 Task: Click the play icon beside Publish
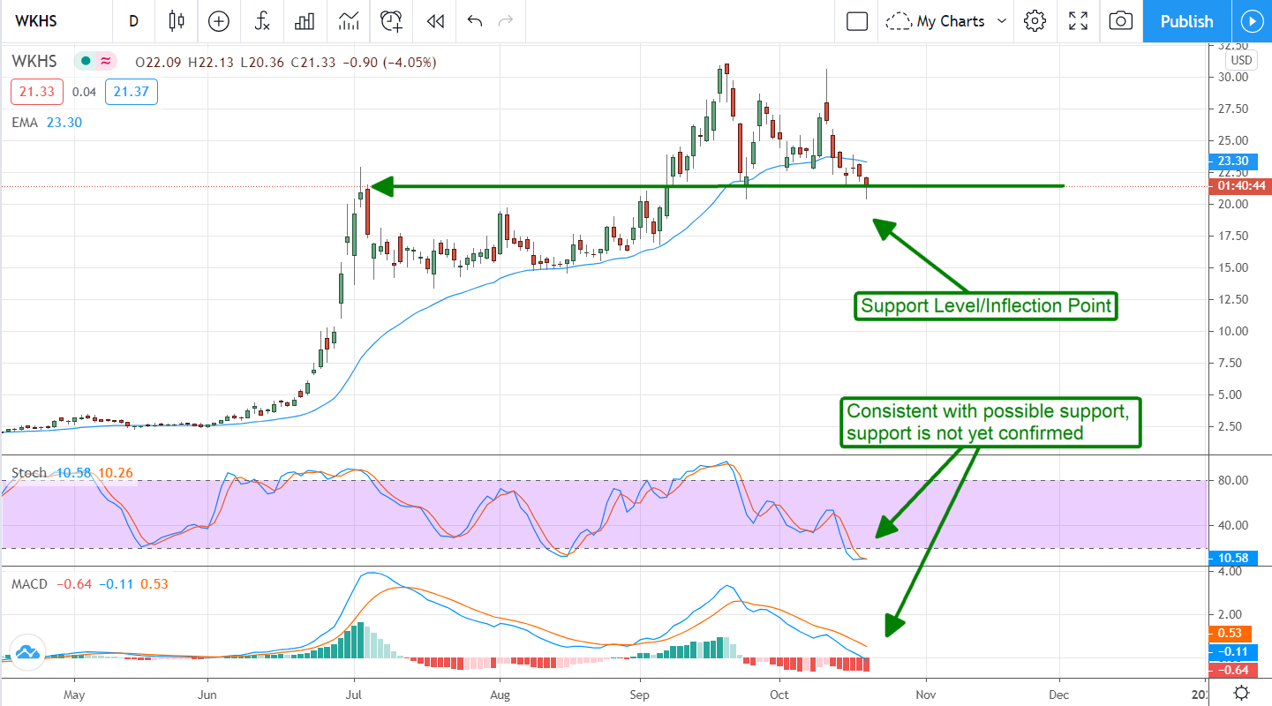1252,21
